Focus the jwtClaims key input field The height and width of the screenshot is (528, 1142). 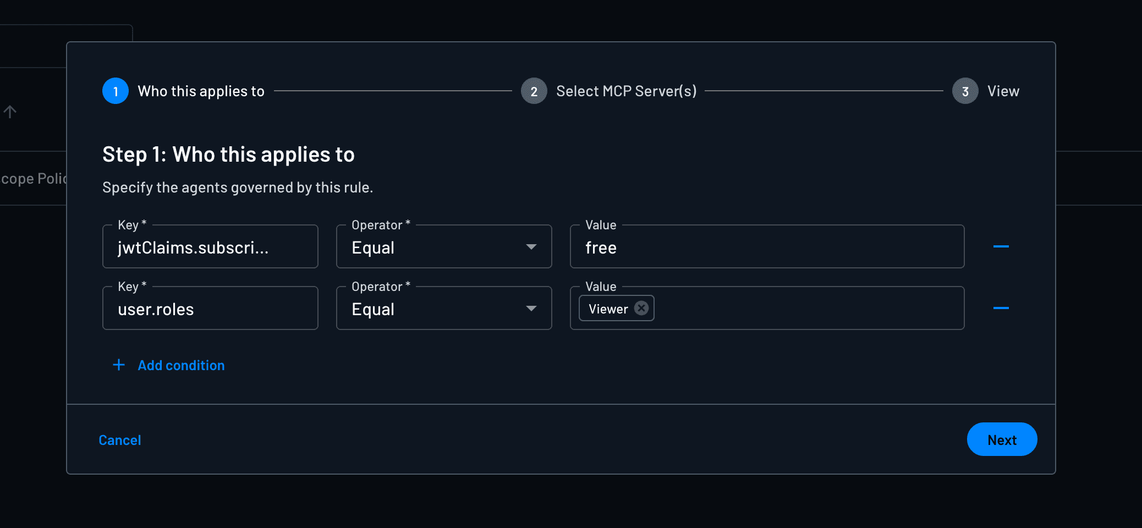pos(210,248)
